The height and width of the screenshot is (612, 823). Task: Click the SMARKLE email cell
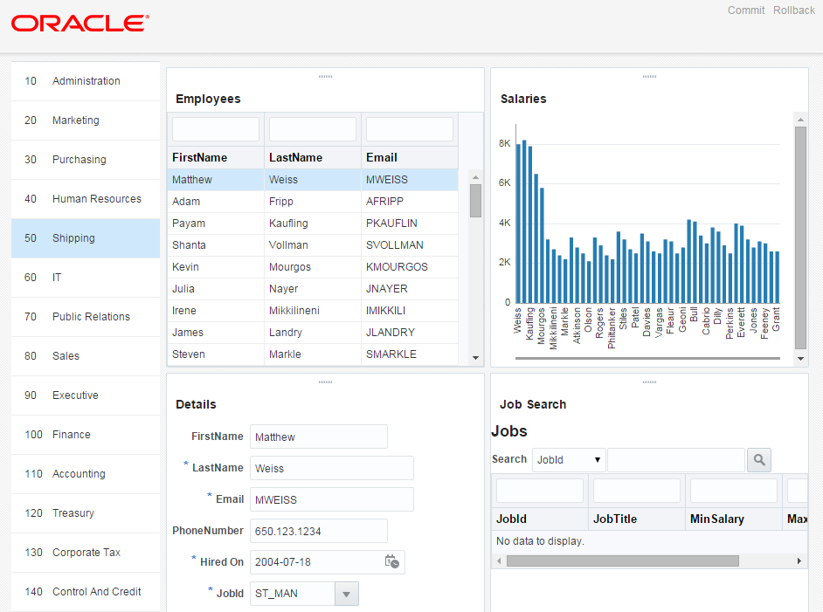pos(410,354)
